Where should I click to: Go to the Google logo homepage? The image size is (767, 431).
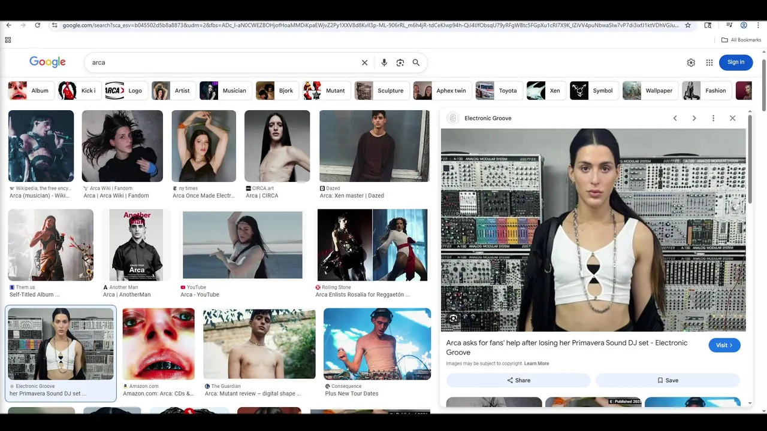click(x=47, y=62)
